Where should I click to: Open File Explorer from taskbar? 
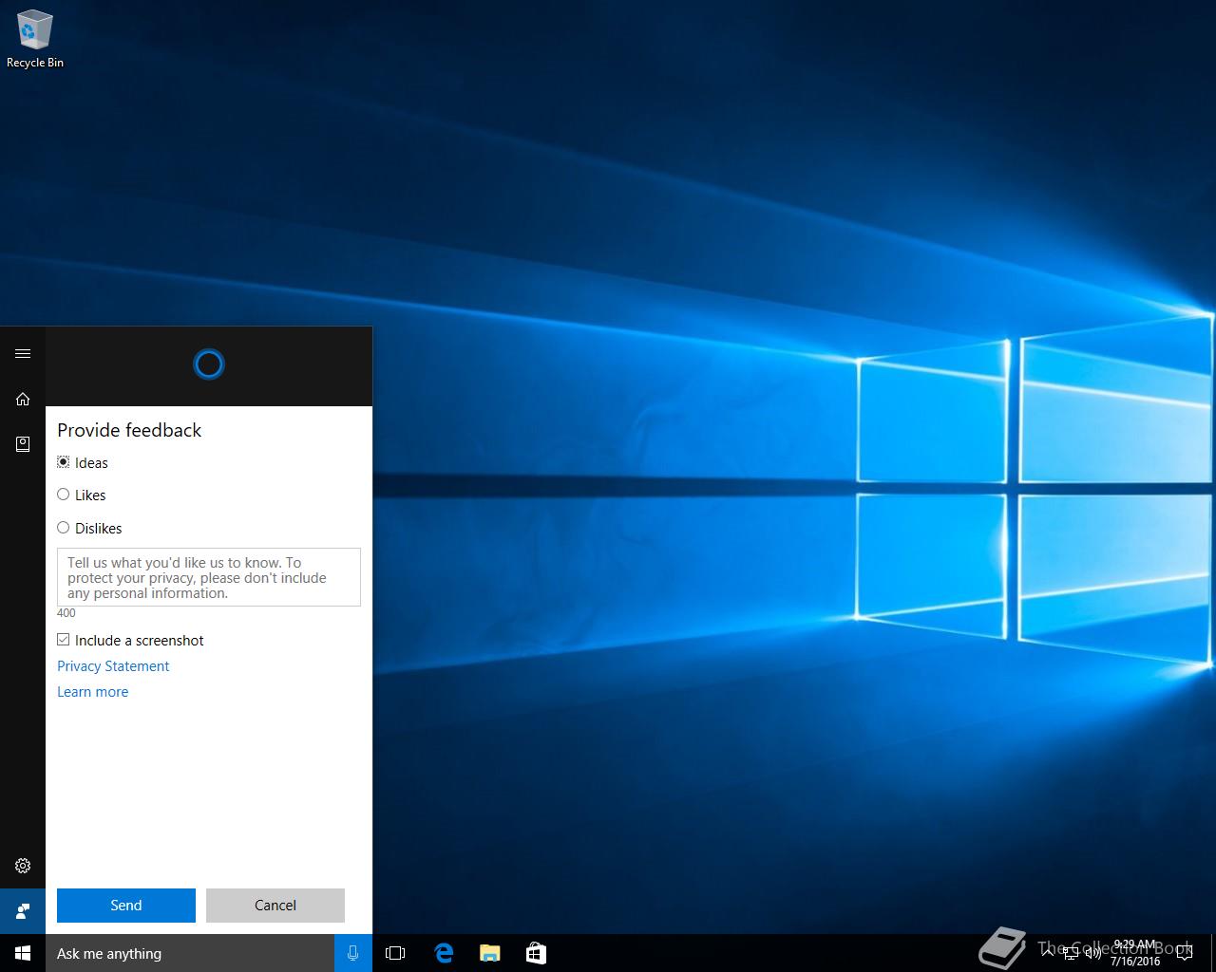point(489,953)
